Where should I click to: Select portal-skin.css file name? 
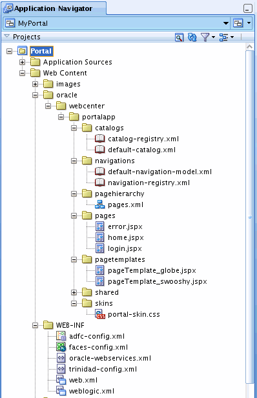tap(134, 315)
